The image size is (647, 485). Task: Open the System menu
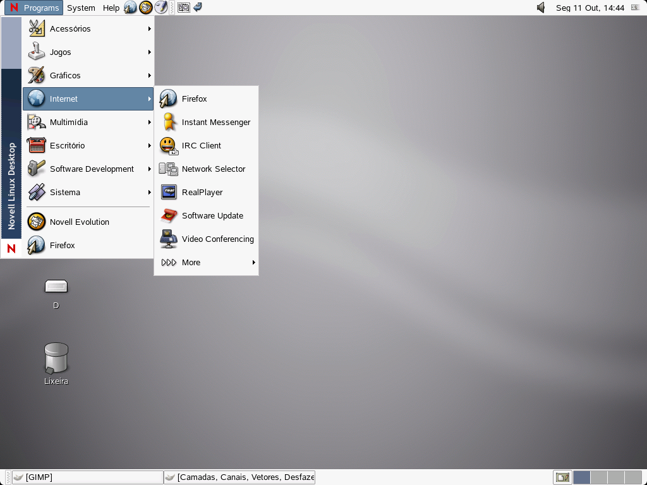80,8
